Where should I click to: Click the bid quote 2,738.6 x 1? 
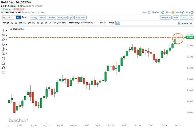7,9
